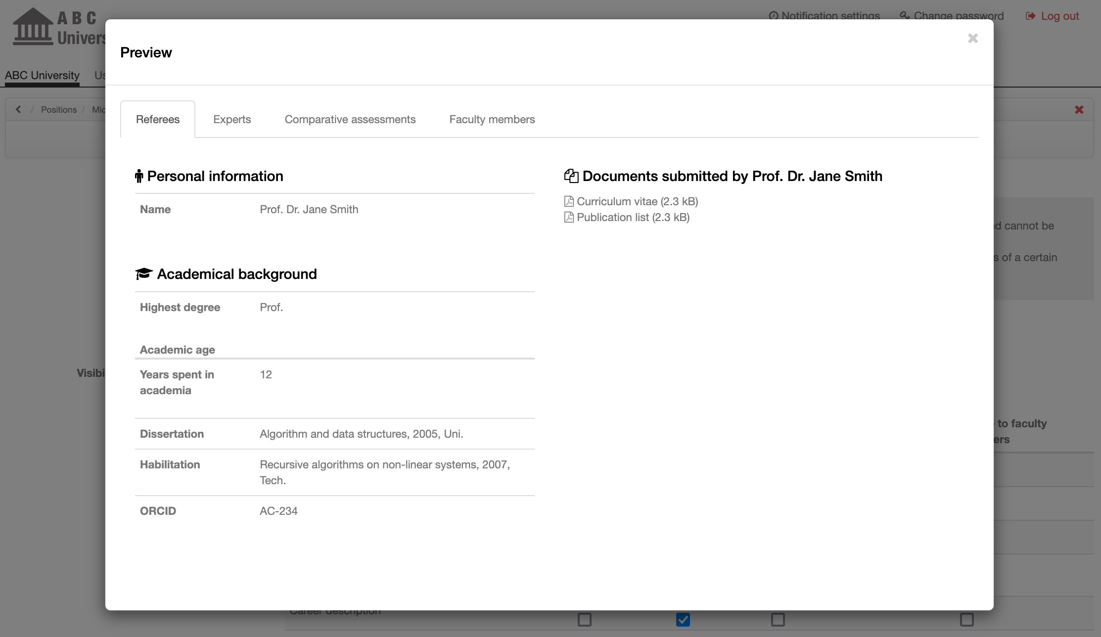Expand the Comparative assessments tab
Screen dimensions: 1101x637
(350, 119)
